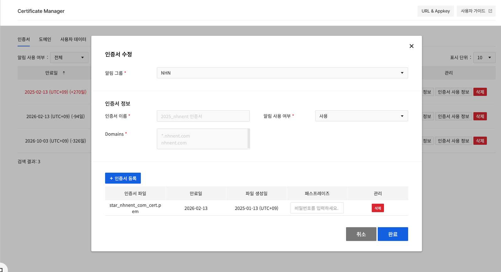
Task: Open the 사용자 가이드 external link
Action: 476,11
